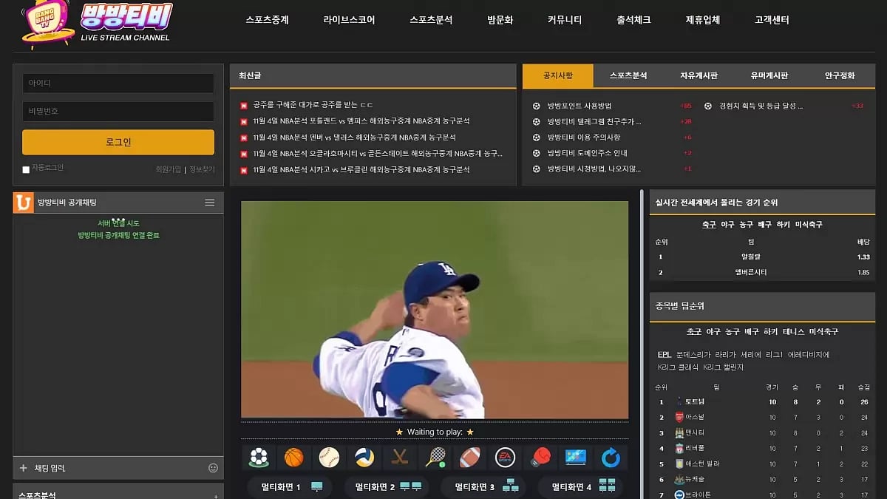This screenshot has width=887, height=499.
Task: Switch to the 자유게시판 tab
Action: (x=699, y=76)
